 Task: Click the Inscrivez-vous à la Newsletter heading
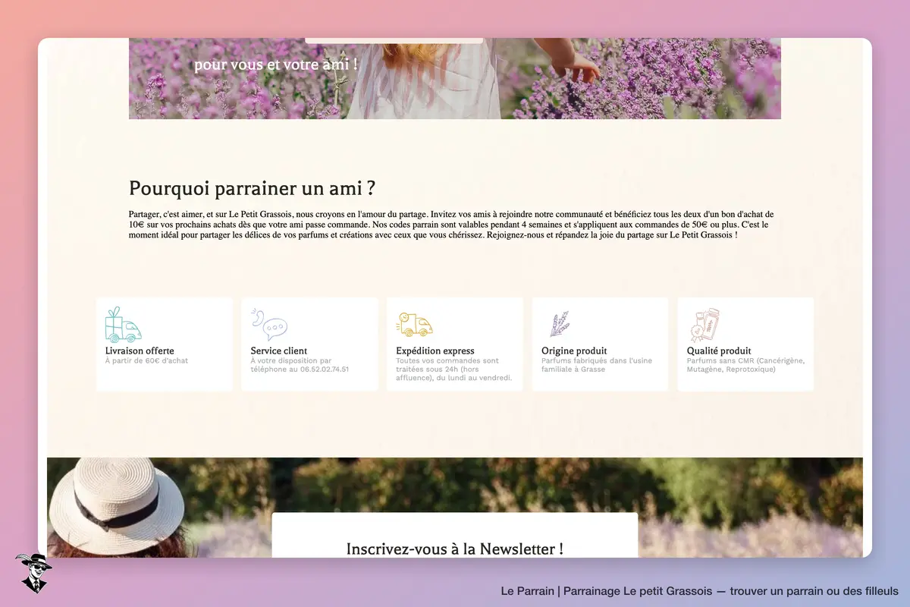coord(455,549)
